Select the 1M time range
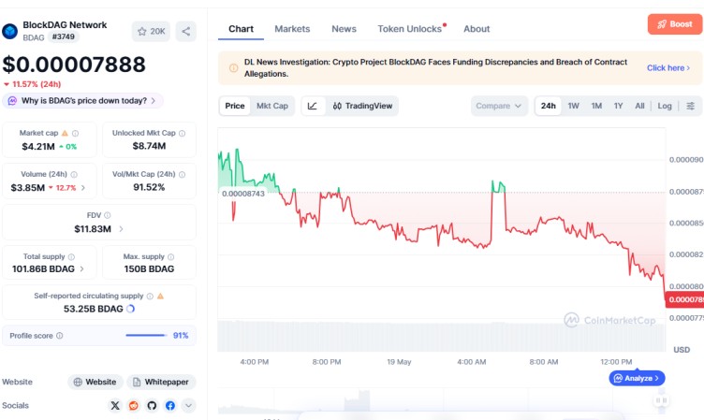The width and height of the screenshot is (704, 420). pos(596,106)
